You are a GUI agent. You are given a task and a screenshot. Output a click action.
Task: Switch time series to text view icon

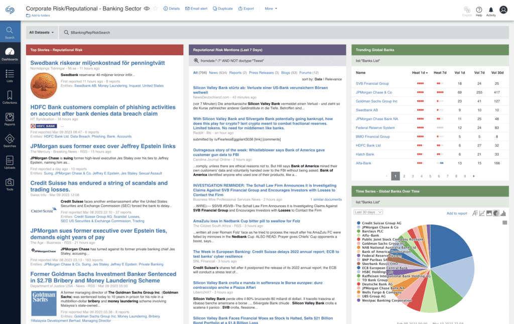475,213
